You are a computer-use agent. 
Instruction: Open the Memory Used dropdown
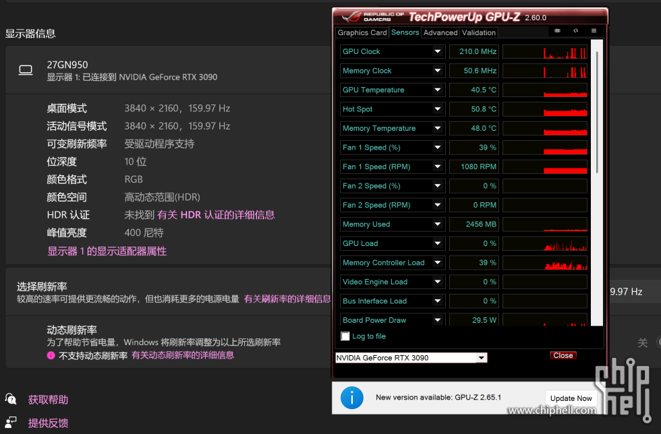(x=438, y=224)
